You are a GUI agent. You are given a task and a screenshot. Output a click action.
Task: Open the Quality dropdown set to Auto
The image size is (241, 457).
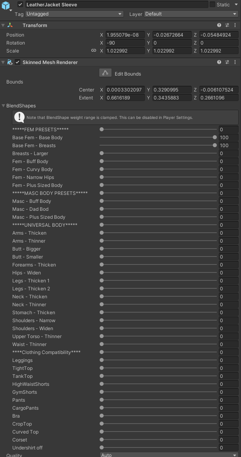click(x=169, y=455)
